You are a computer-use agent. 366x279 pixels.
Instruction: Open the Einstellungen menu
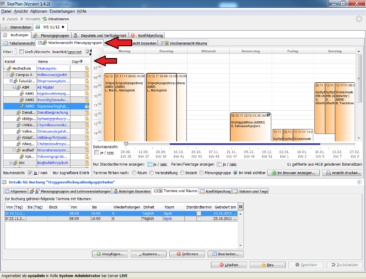click(x=62, y=11)
